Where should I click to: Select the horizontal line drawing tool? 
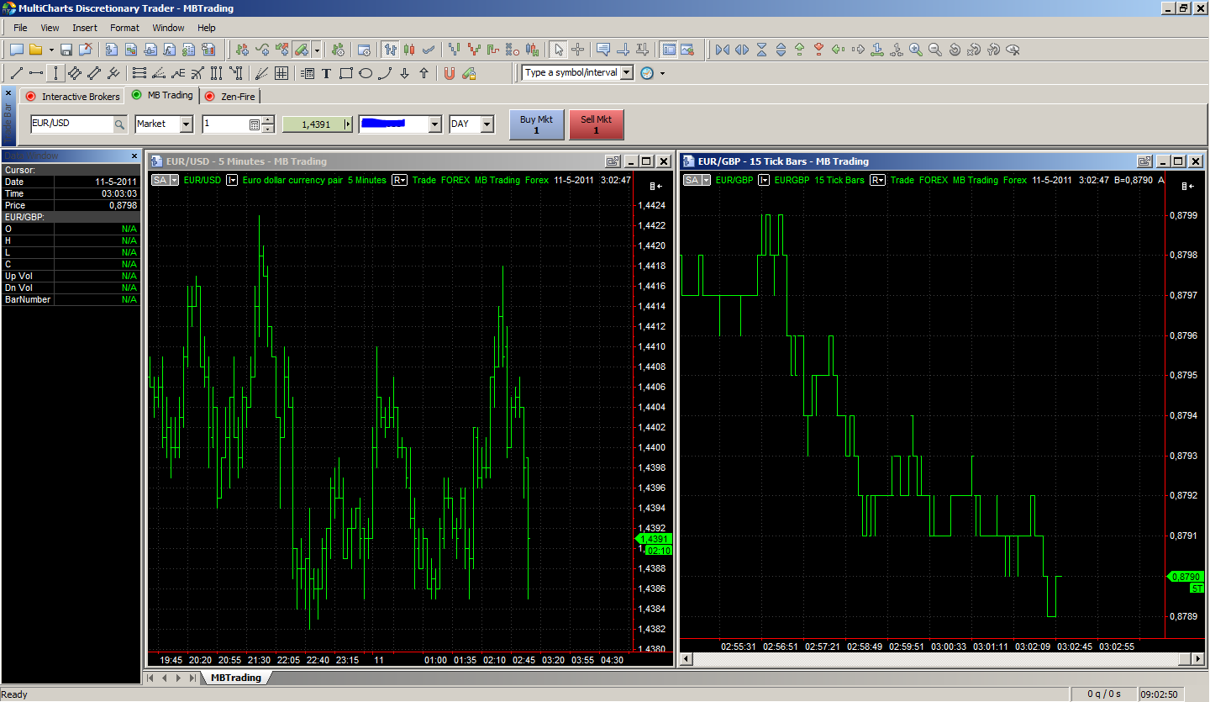coord(35,73)
